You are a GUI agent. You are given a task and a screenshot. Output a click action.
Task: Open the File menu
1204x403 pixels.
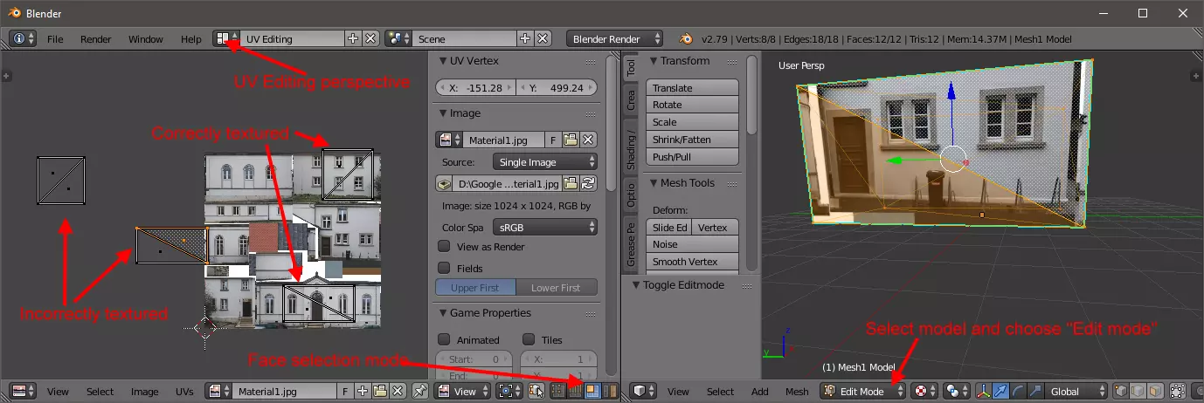(x=55, y=39)
